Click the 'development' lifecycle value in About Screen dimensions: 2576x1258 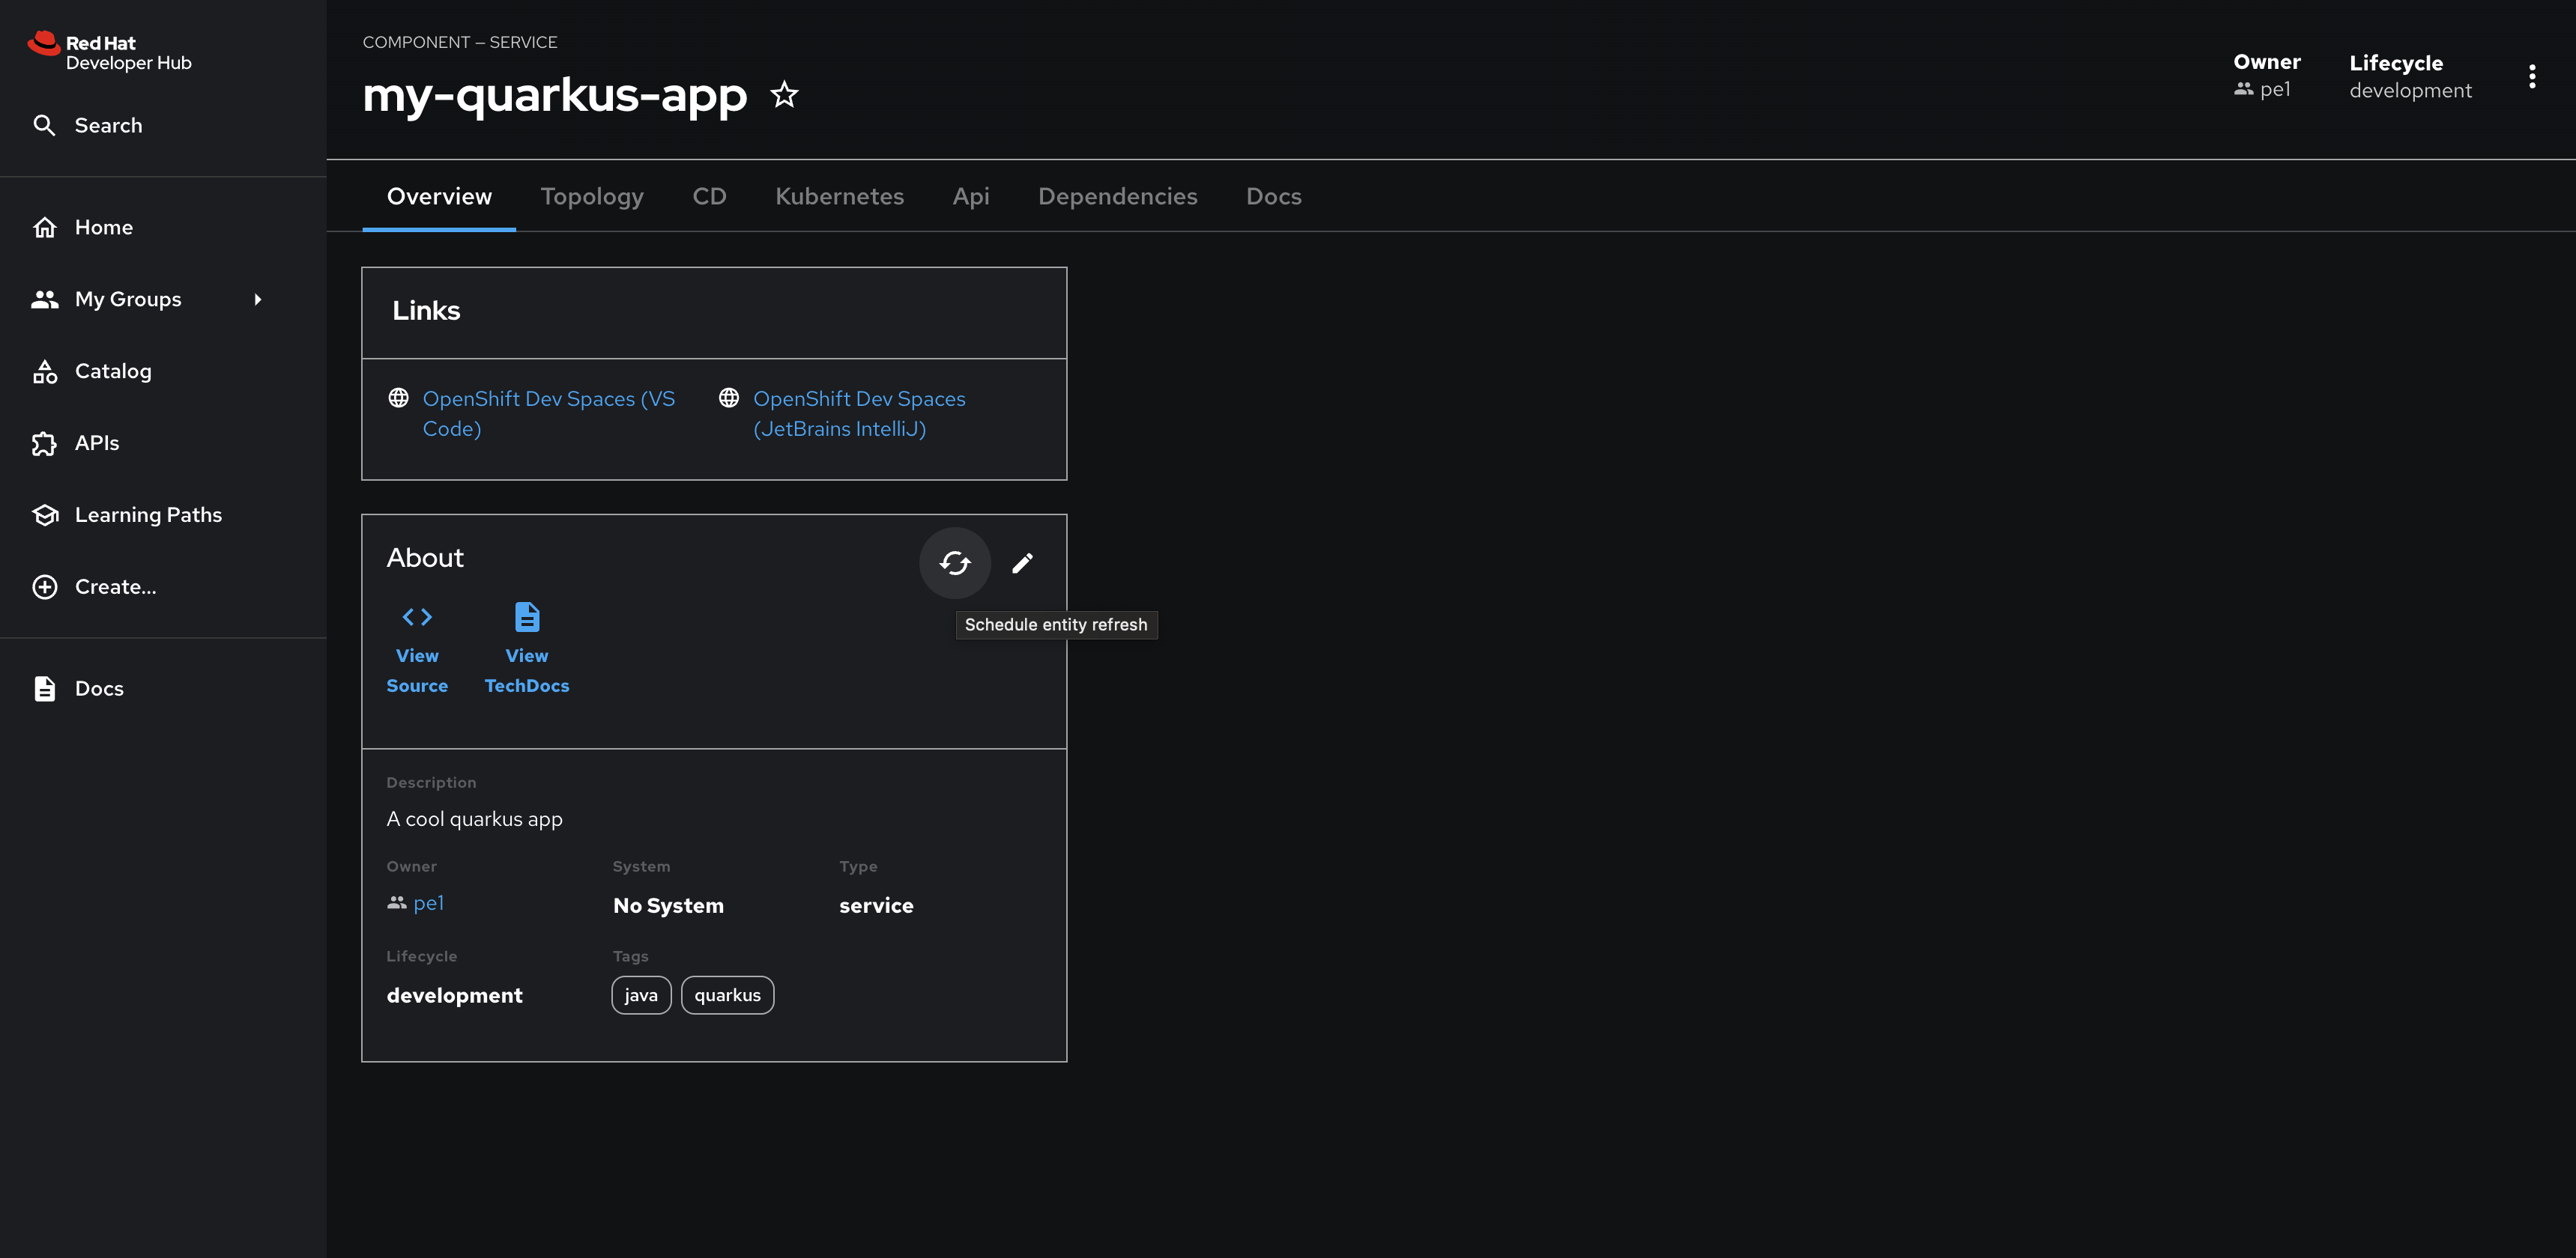[x=454, y=995]
